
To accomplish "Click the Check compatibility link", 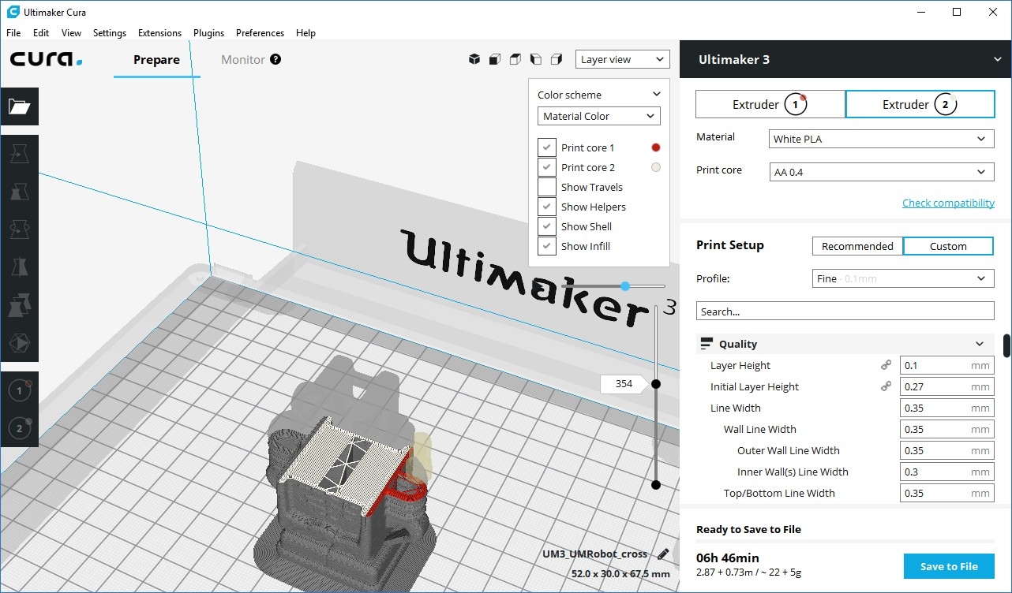I will pos(948,203).
